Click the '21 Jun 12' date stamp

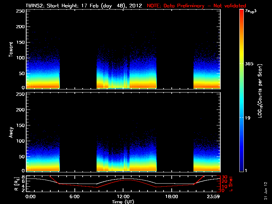(x=265, y=190)
